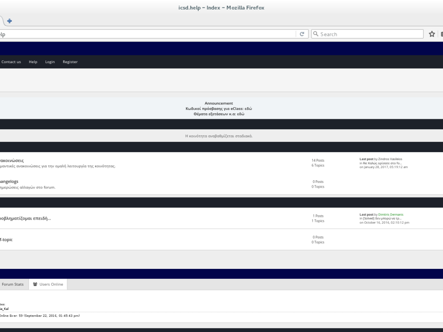The image size is (443, 332).
Task: Open the Help menu item
Action: pos(33,62)
